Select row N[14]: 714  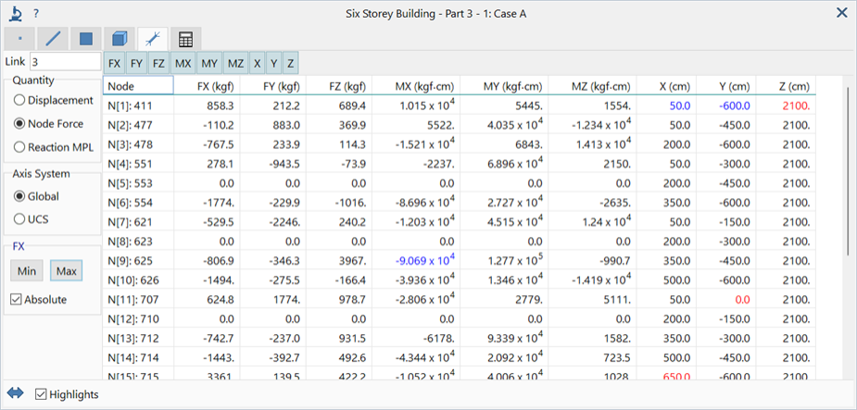(x=460, y=358)
